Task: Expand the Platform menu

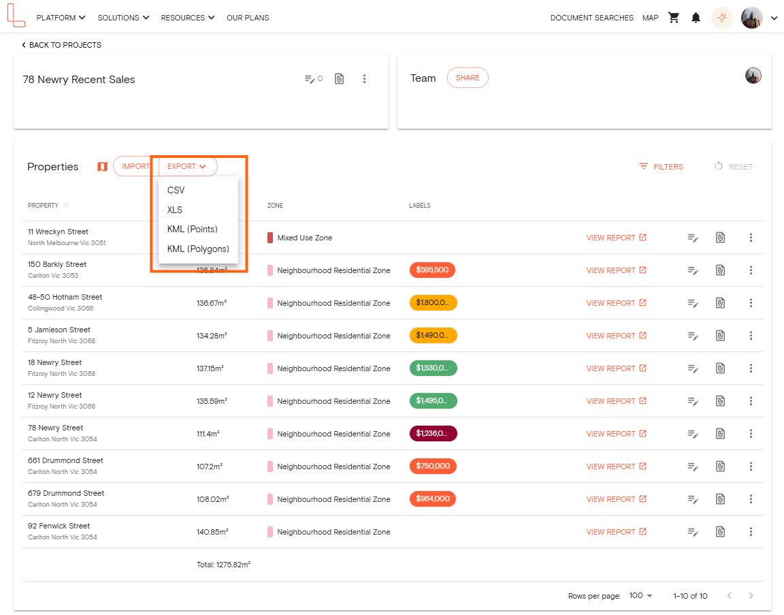Action: pos(61,18)
